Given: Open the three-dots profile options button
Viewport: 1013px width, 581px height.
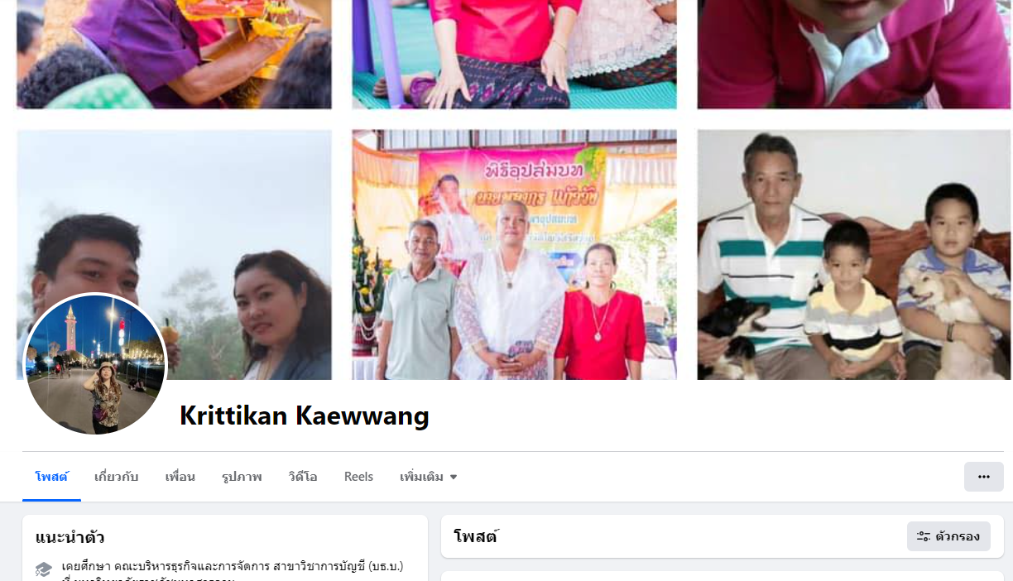Looking at the screenshot, I should 983,477.
